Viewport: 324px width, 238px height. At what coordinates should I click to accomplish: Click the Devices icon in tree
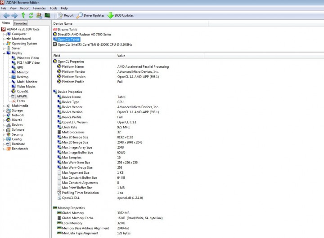pyautogui.click(x=9, y=125)
